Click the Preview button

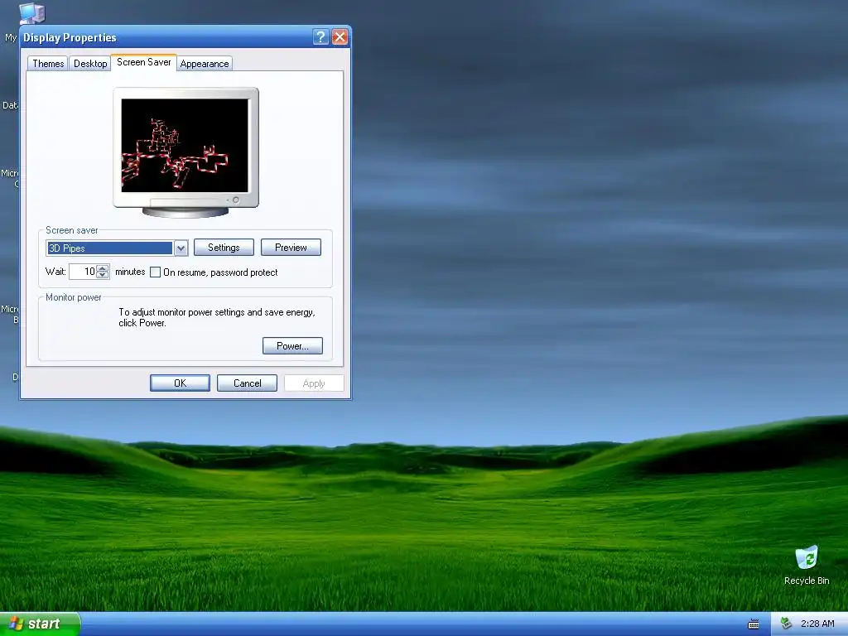pos(291,247)
